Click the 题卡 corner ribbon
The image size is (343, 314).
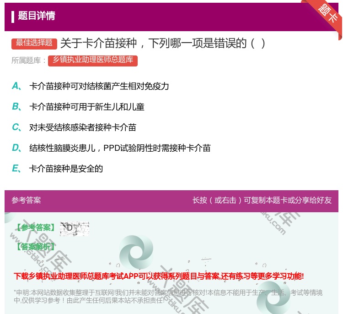pyautogui.click(x=327, y=14)
